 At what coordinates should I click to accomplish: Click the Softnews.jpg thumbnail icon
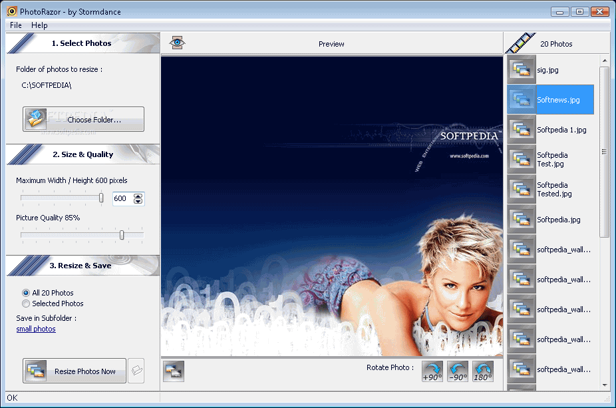click(522, 99)
